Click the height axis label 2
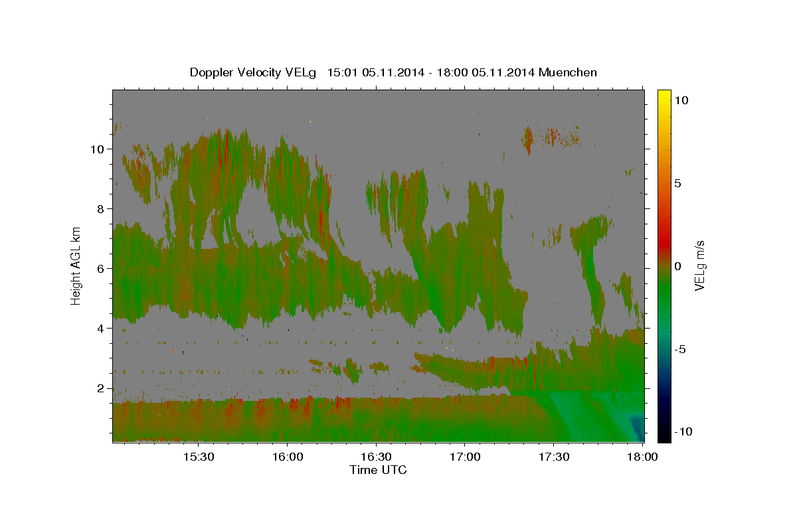Viewport: 797px width, 531px height. coord(102,388)
